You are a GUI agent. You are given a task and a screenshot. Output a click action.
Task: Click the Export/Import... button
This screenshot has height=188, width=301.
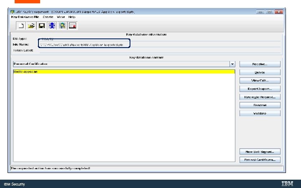pos(260,89)
